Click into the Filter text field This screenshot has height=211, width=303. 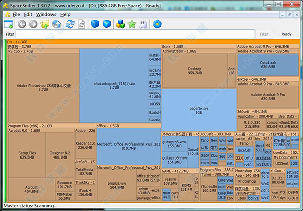pyautogui.click(x=135, y=34)
